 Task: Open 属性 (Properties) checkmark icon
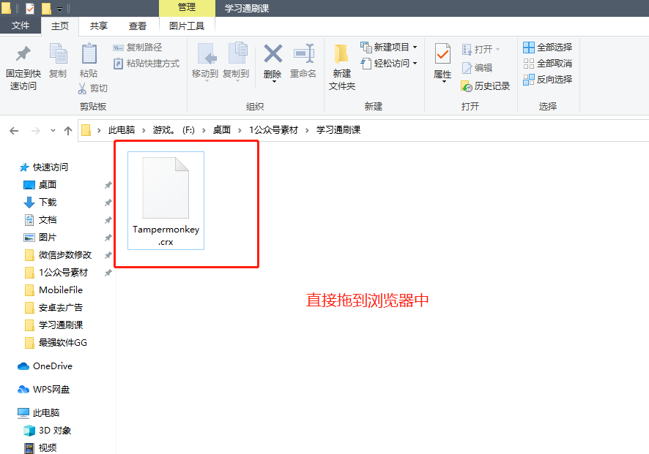(x=442, y=54)
